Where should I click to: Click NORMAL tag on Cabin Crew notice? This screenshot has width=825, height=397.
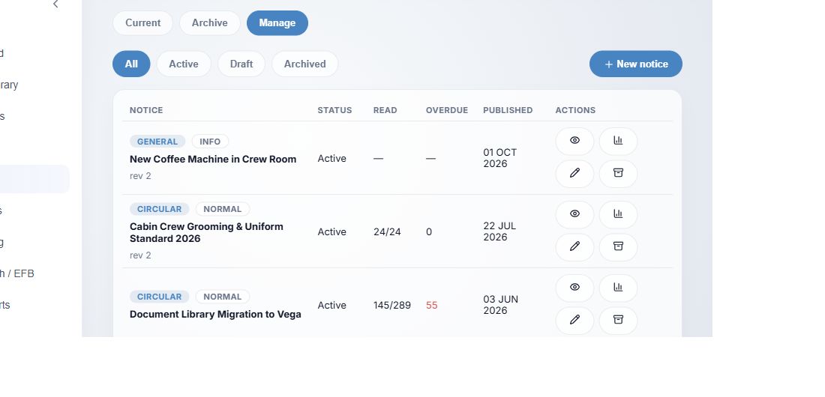[x=223, y=209]
